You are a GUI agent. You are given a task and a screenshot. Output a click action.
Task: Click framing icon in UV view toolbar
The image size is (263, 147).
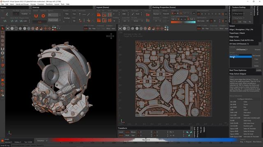pos(120,29)
